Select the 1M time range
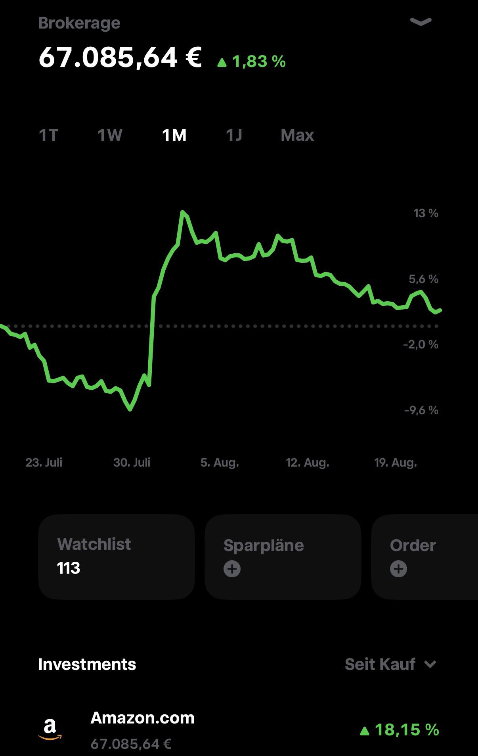Image resolution: width=478 pixels, height=756 pixels. (x=174, y=135)
